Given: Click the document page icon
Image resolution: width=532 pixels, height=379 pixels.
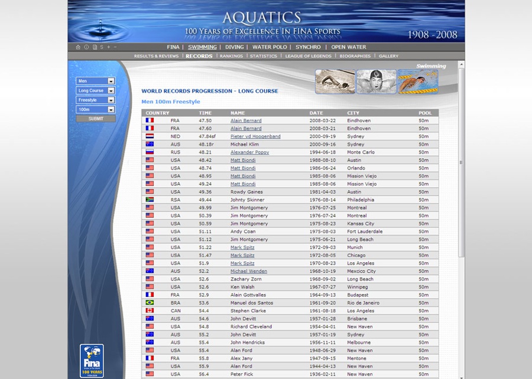Looking at the screenshot, I should coord(95,47).
